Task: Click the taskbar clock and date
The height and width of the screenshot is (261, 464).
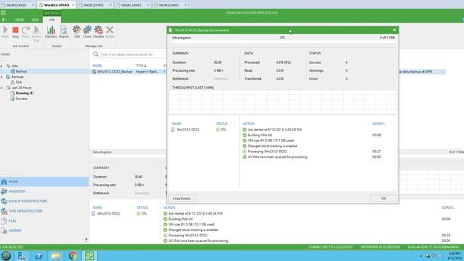Action: (x=454, y=256)
